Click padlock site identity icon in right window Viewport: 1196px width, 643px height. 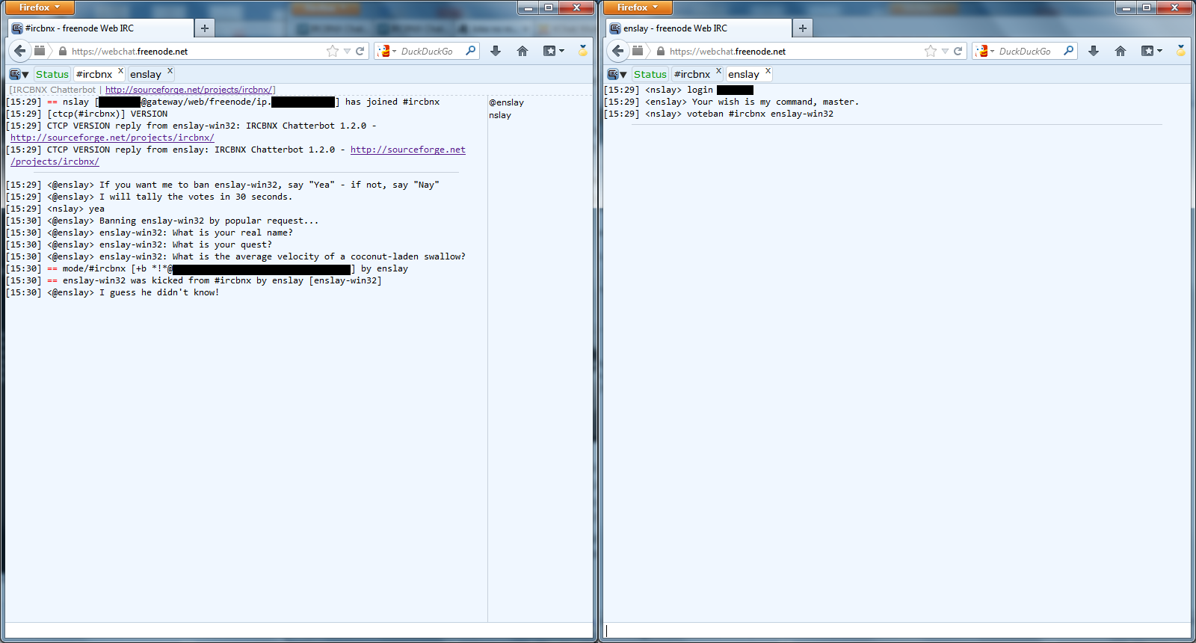[x=661, y=52]
